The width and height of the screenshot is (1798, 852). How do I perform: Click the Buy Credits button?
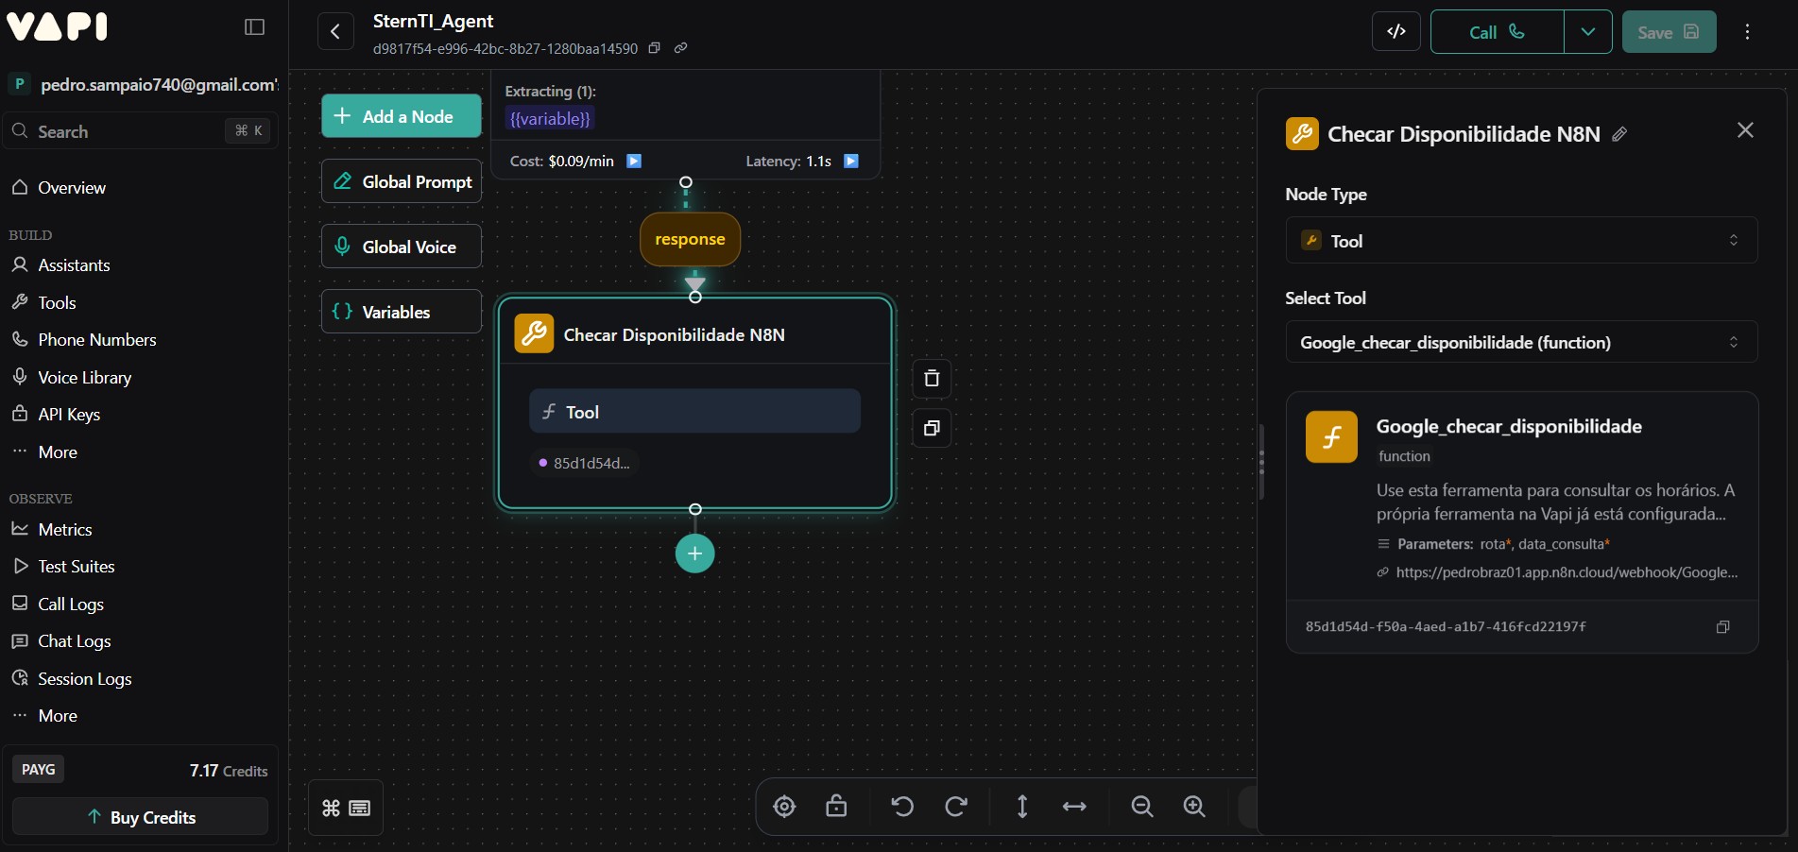[140, 817]
